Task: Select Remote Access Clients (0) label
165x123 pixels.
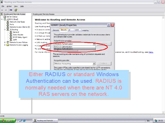Action: pyautogui.click(x=20, y=27)
